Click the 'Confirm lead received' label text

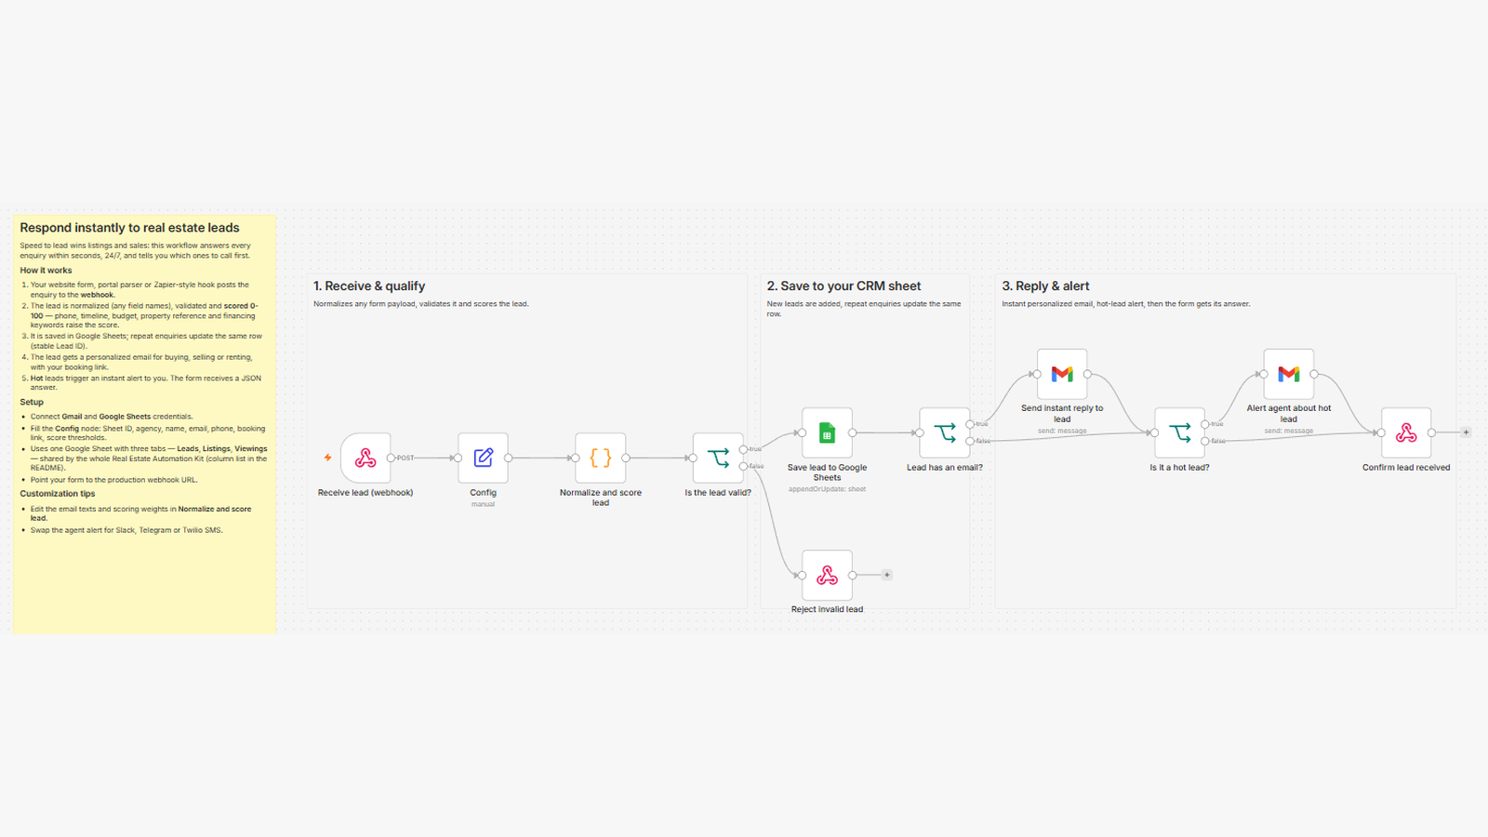tap(1406, 468)
